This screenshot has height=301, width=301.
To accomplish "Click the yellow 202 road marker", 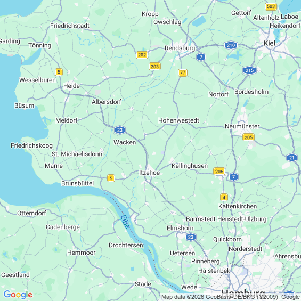I will pos(142,55).
